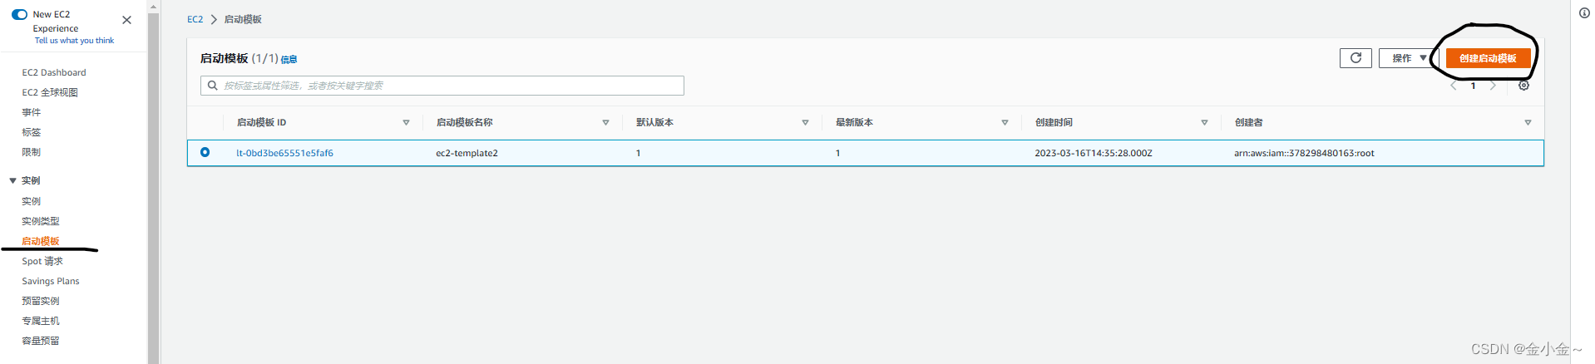Image resolution: width=1595 pixels, height=364 pixels.
Task: Open Savings Plans in sidebar
Action: click(x=51, y=281)
